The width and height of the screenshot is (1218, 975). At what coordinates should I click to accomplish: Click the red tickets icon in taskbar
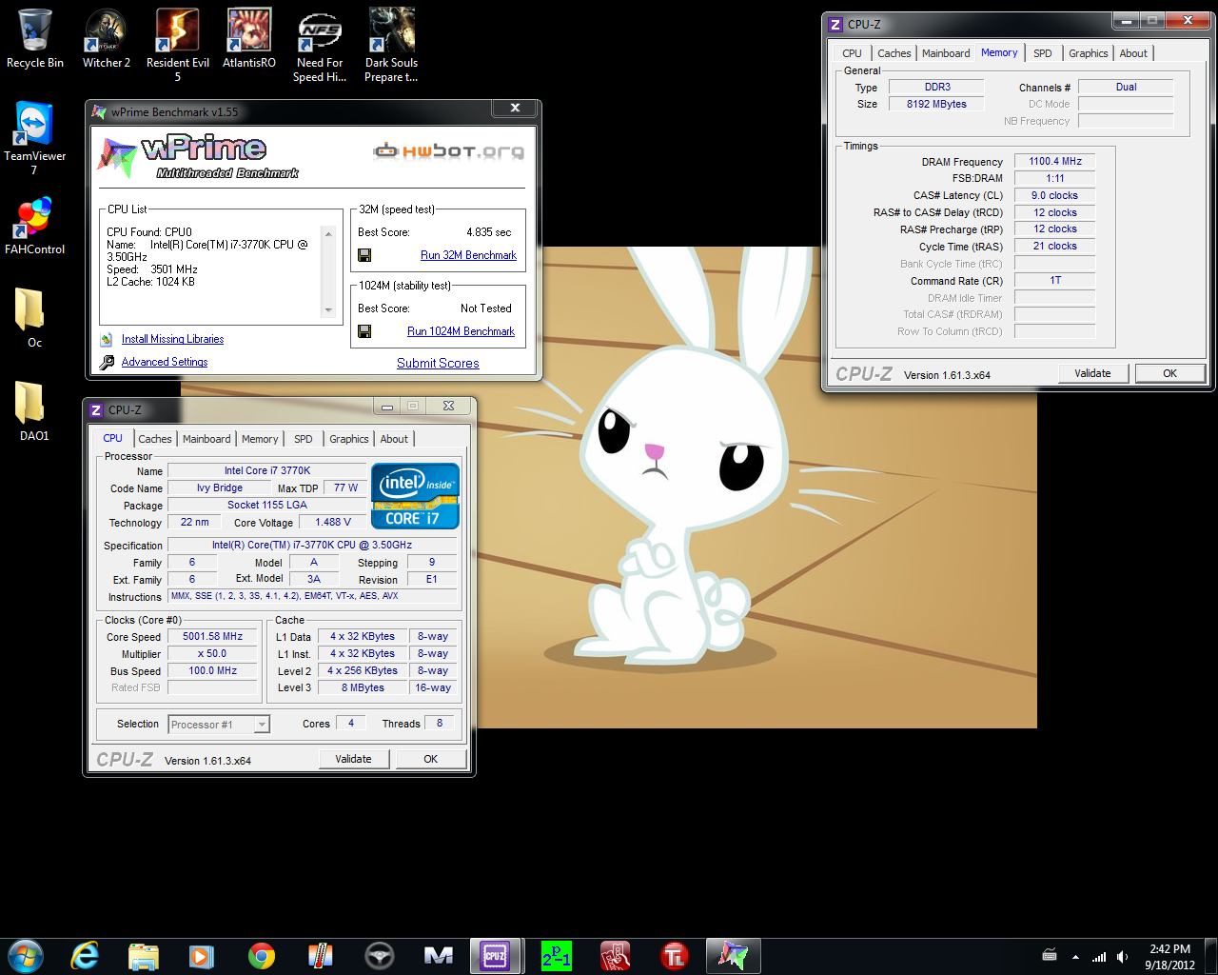point(615,956)
